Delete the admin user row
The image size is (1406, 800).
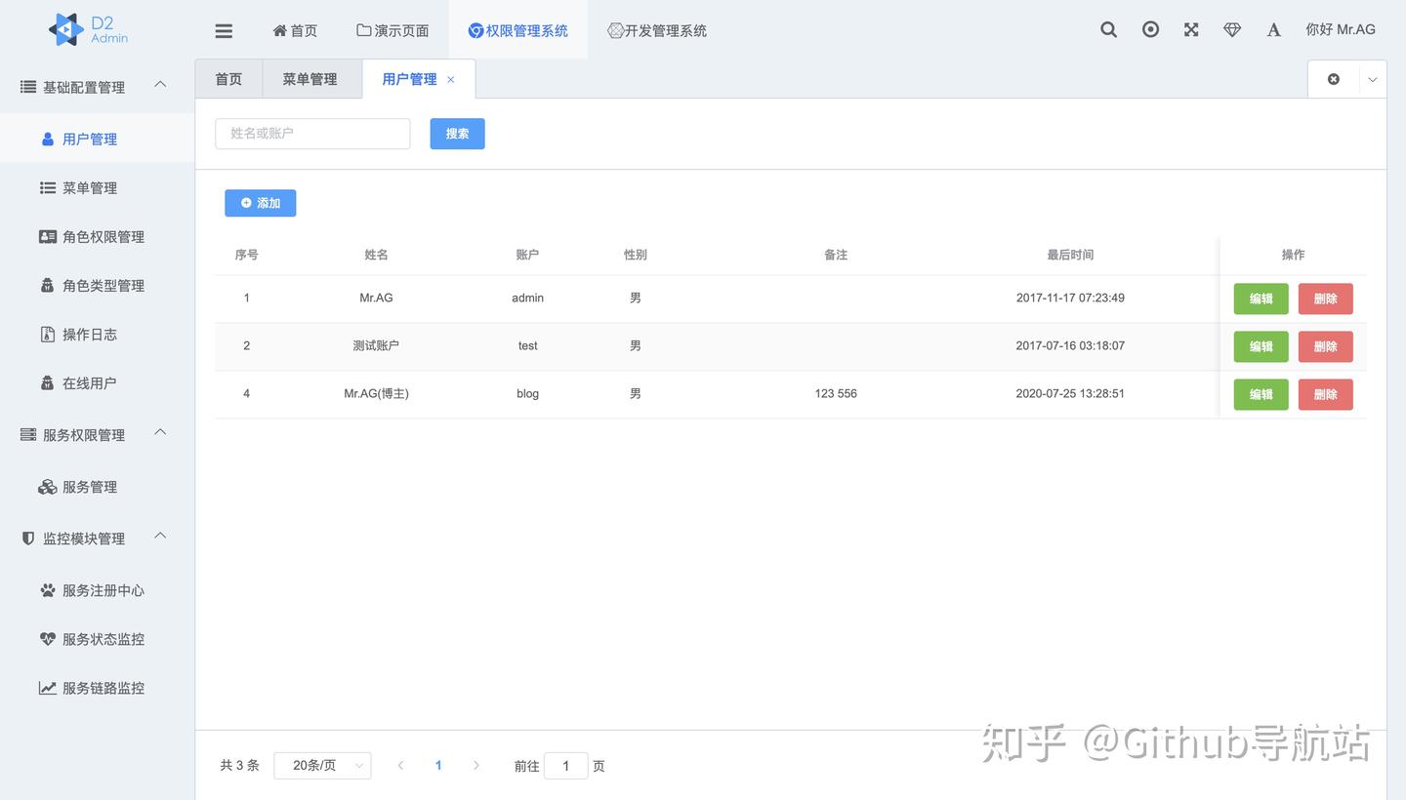point(1325,299)
